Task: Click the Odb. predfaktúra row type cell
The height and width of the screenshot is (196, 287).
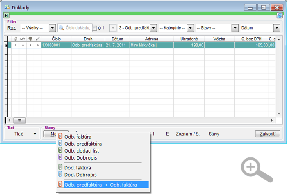Action: coord(88,45)
